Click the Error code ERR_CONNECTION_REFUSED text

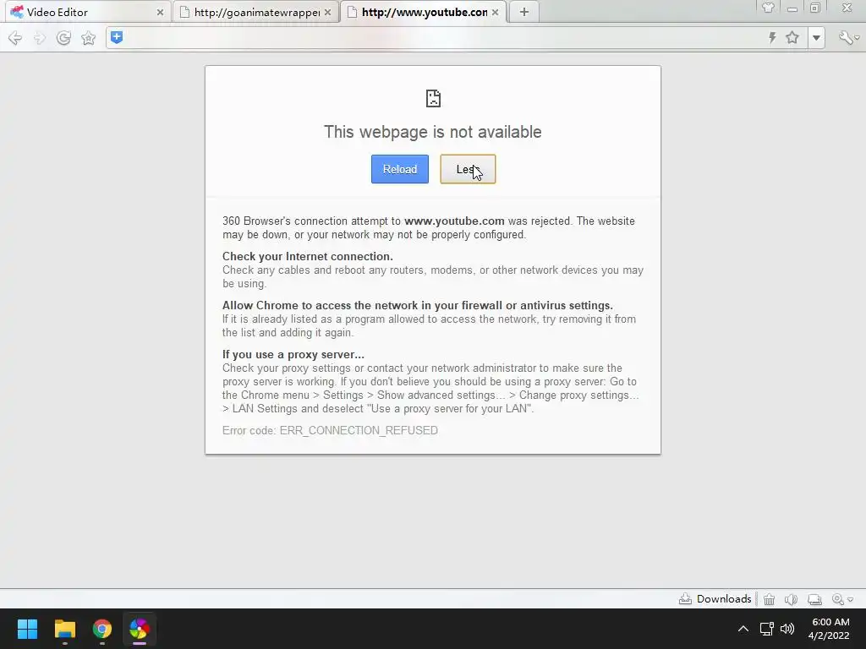pos(330,430)
